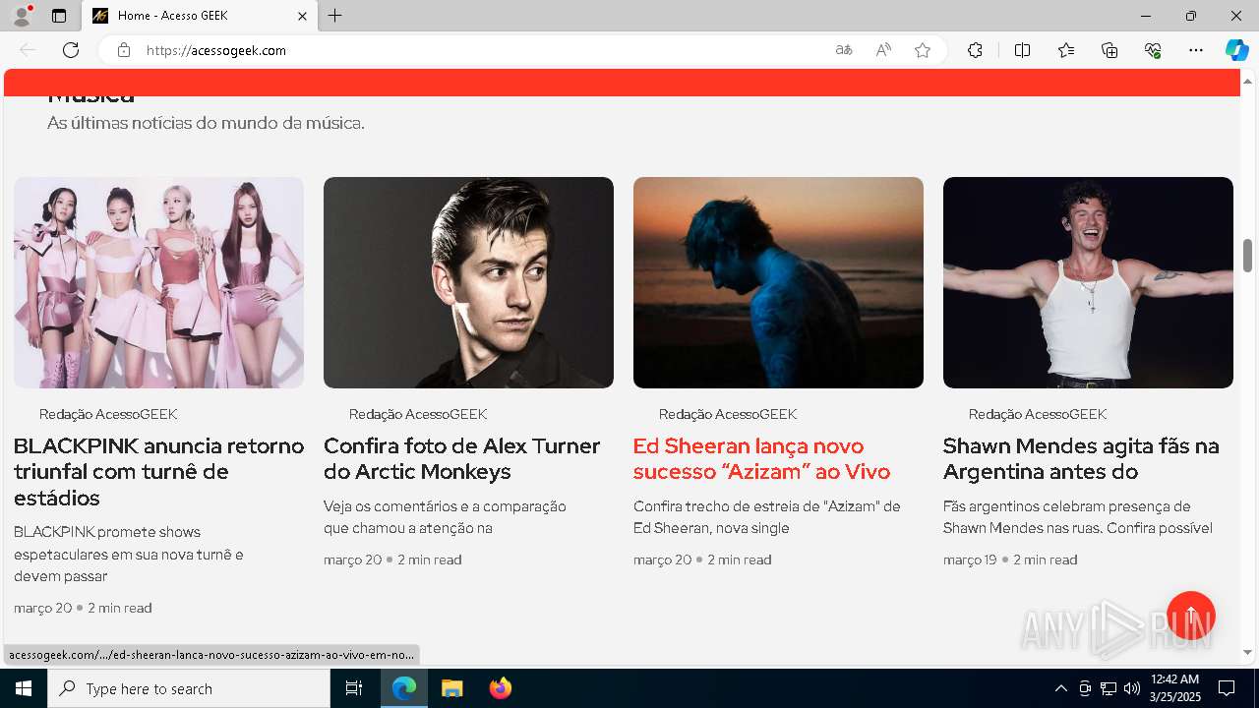The image size is (1259, 708).
Task: Click scrollbar up arrow
Action: pos(1247,81)
